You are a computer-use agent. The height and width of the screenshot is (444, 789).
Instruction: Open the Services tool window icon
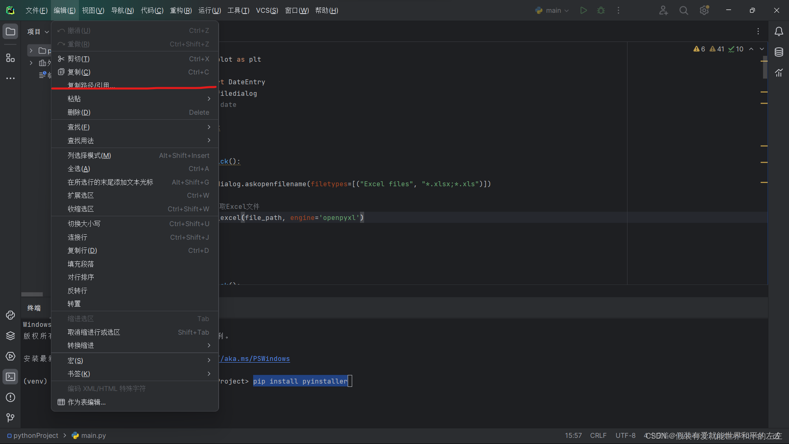[x=10, y=356]
